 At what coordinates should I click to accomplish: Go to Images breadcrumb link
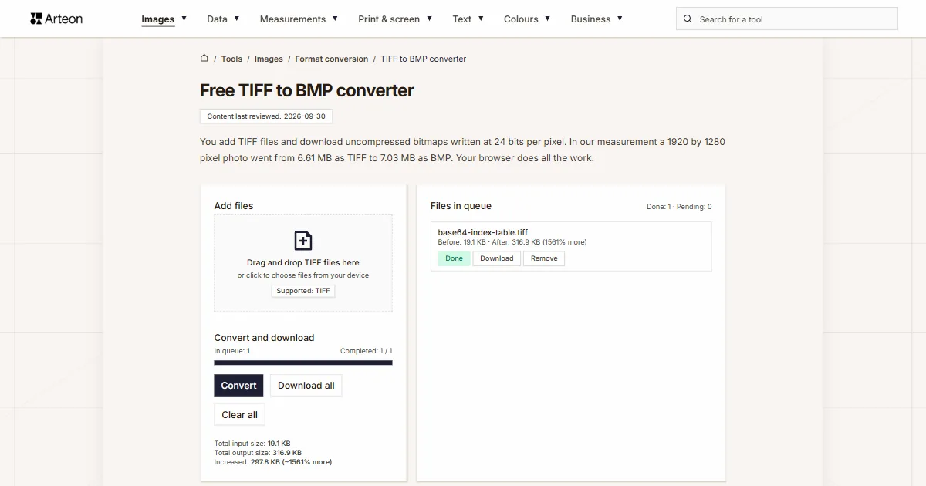pos(269,59)
